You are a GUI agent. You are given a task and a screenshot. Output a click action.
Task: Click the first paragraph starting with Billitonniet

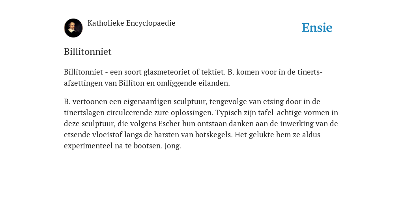(193, 77)
